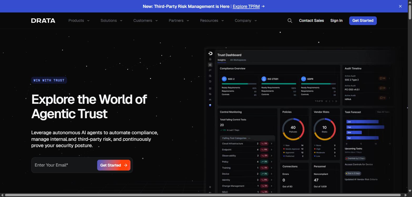
Task: Open the Sign In page
Action: pos(336,20)
